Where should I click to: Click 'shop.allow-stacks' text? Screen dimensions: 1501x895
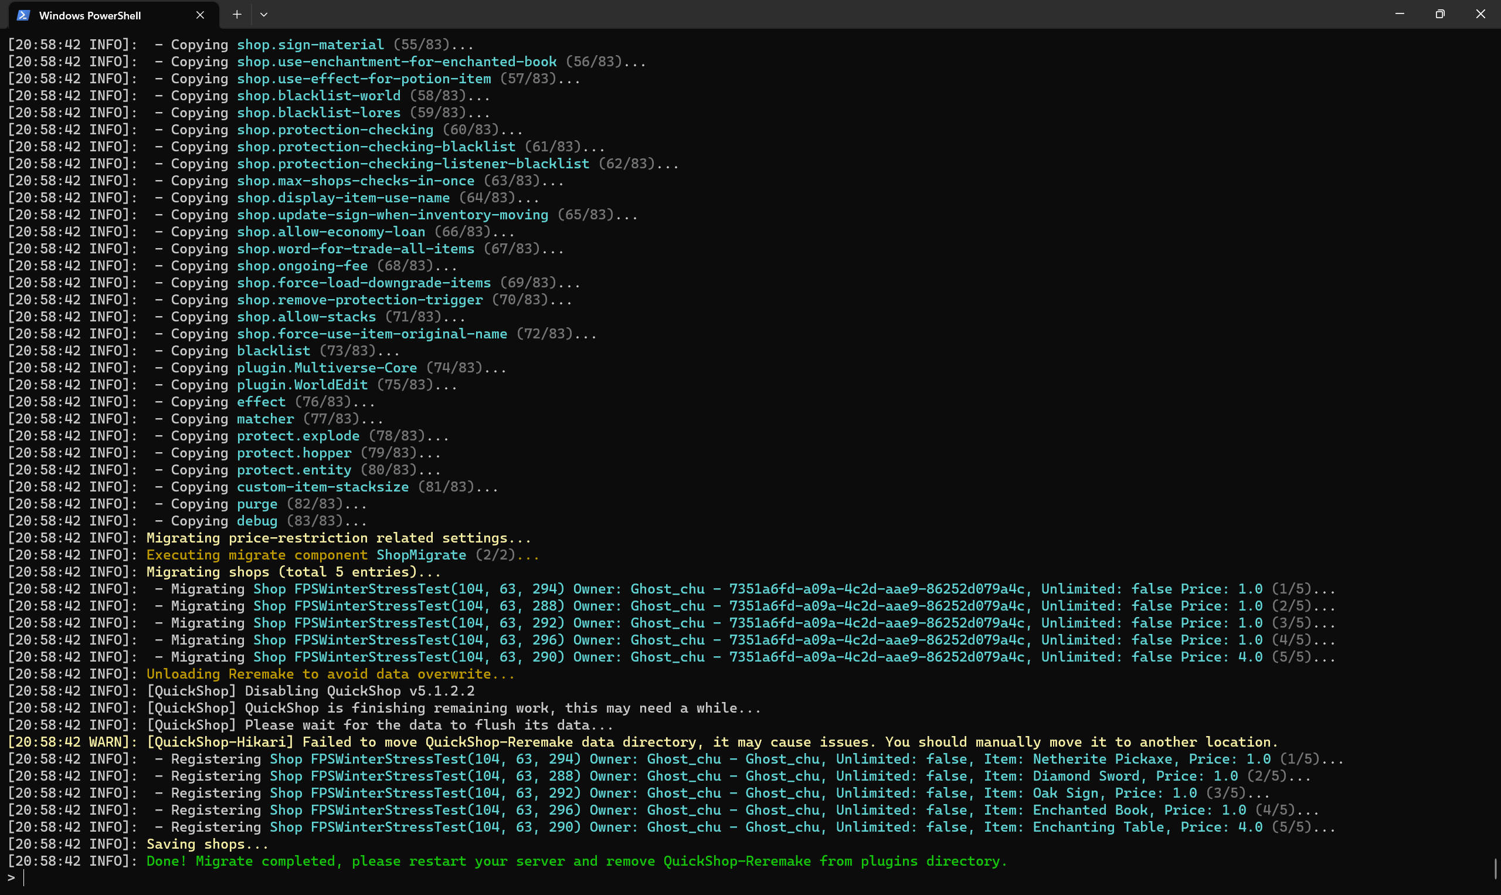[x=306, y=317]
